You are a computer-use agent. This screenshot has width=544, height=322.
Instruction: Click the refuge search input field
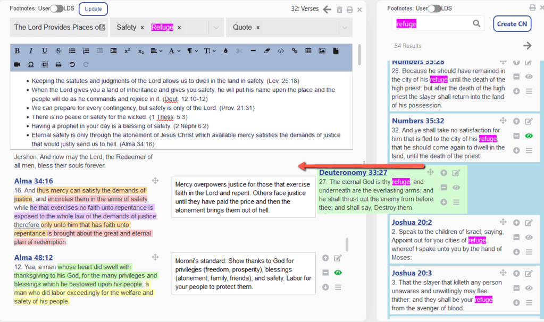pos(431,24)
